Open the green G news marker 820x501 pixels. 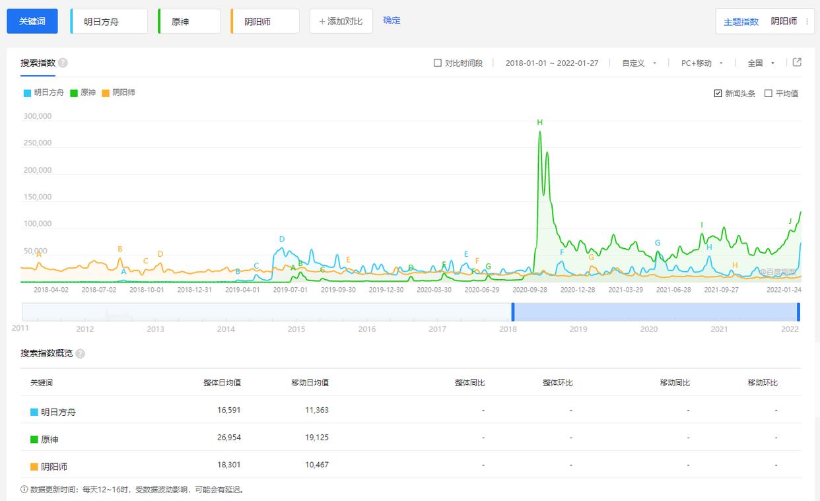(488, 267)
